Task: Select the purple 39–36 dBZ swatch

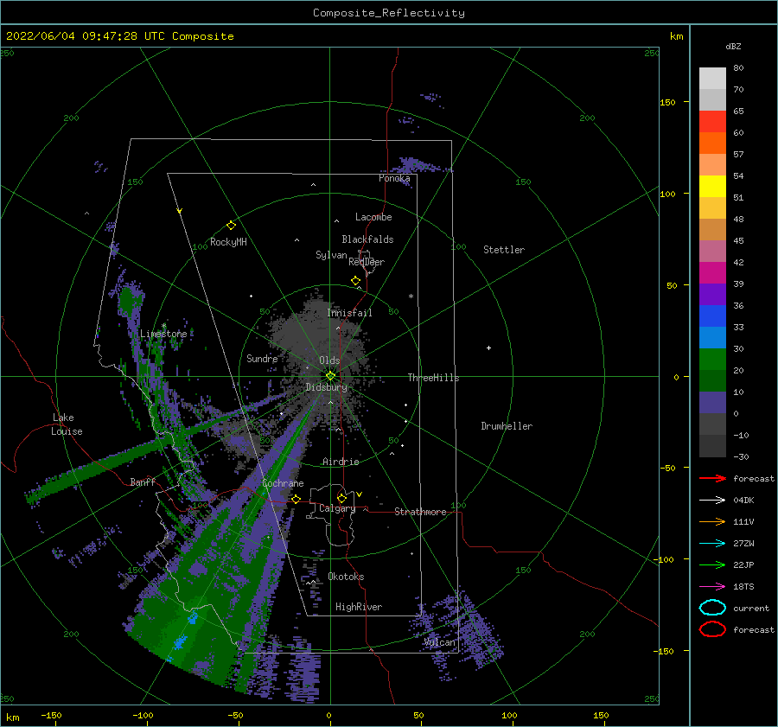Action: coord(712,295)
